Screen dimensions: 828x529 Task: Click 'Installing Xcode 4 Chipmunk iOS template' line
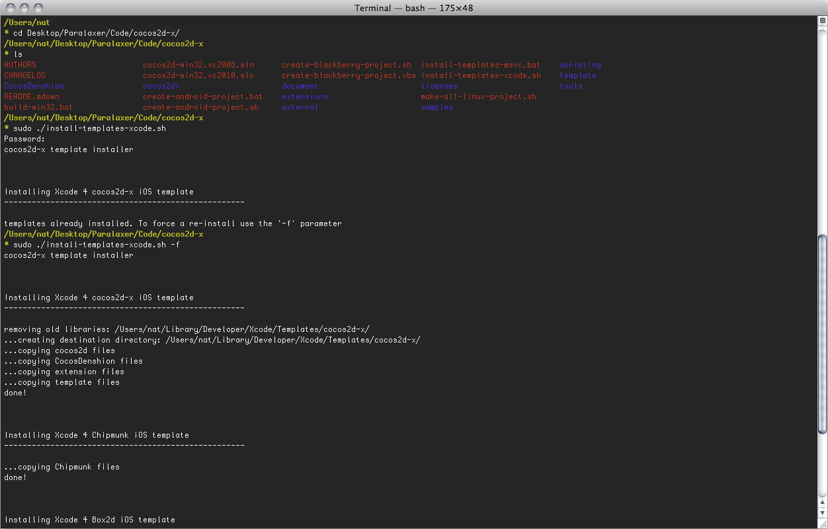(x=97, y=435)
